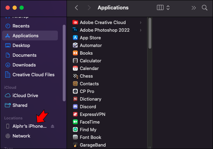
Task: Select the Find My app icon
Action: pos(75,130)
